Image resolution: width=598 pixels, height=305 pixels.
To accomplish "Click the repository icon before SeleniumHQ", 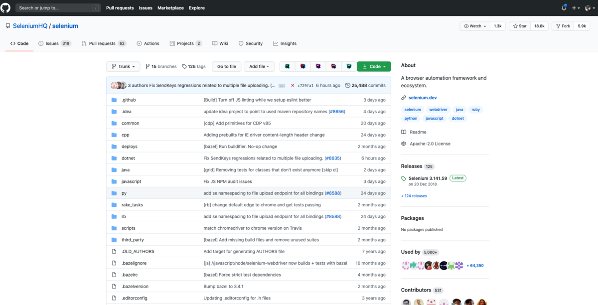I will click(7, 26).
